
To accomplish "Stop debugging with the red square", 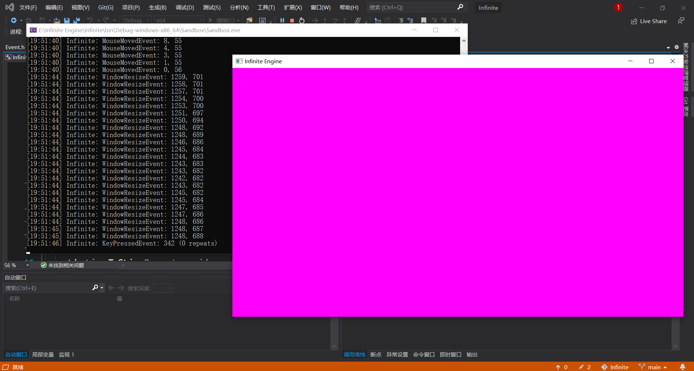I will pyautogui.click(x=292, y=21).
